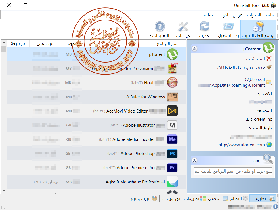Screen dimensions: 279x210
Task: Sort by الحجم size column header
Action: point(72,44)
